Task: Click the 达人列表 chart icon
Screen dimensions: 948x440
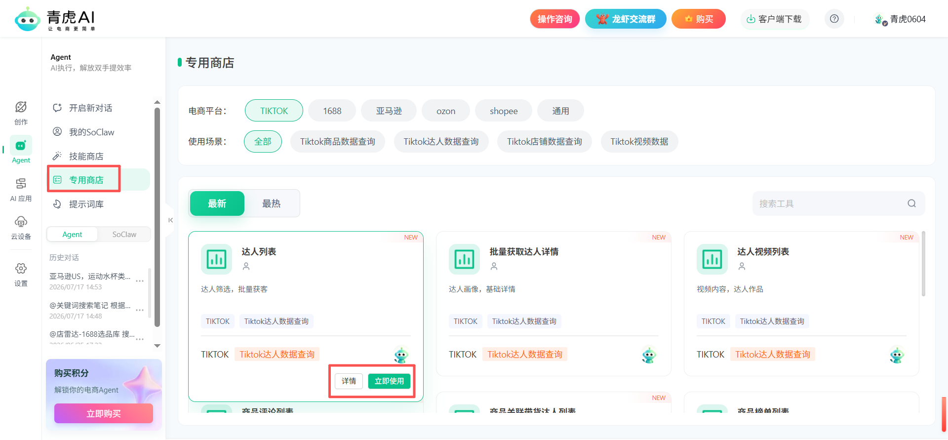Action: tap(216, 259)
